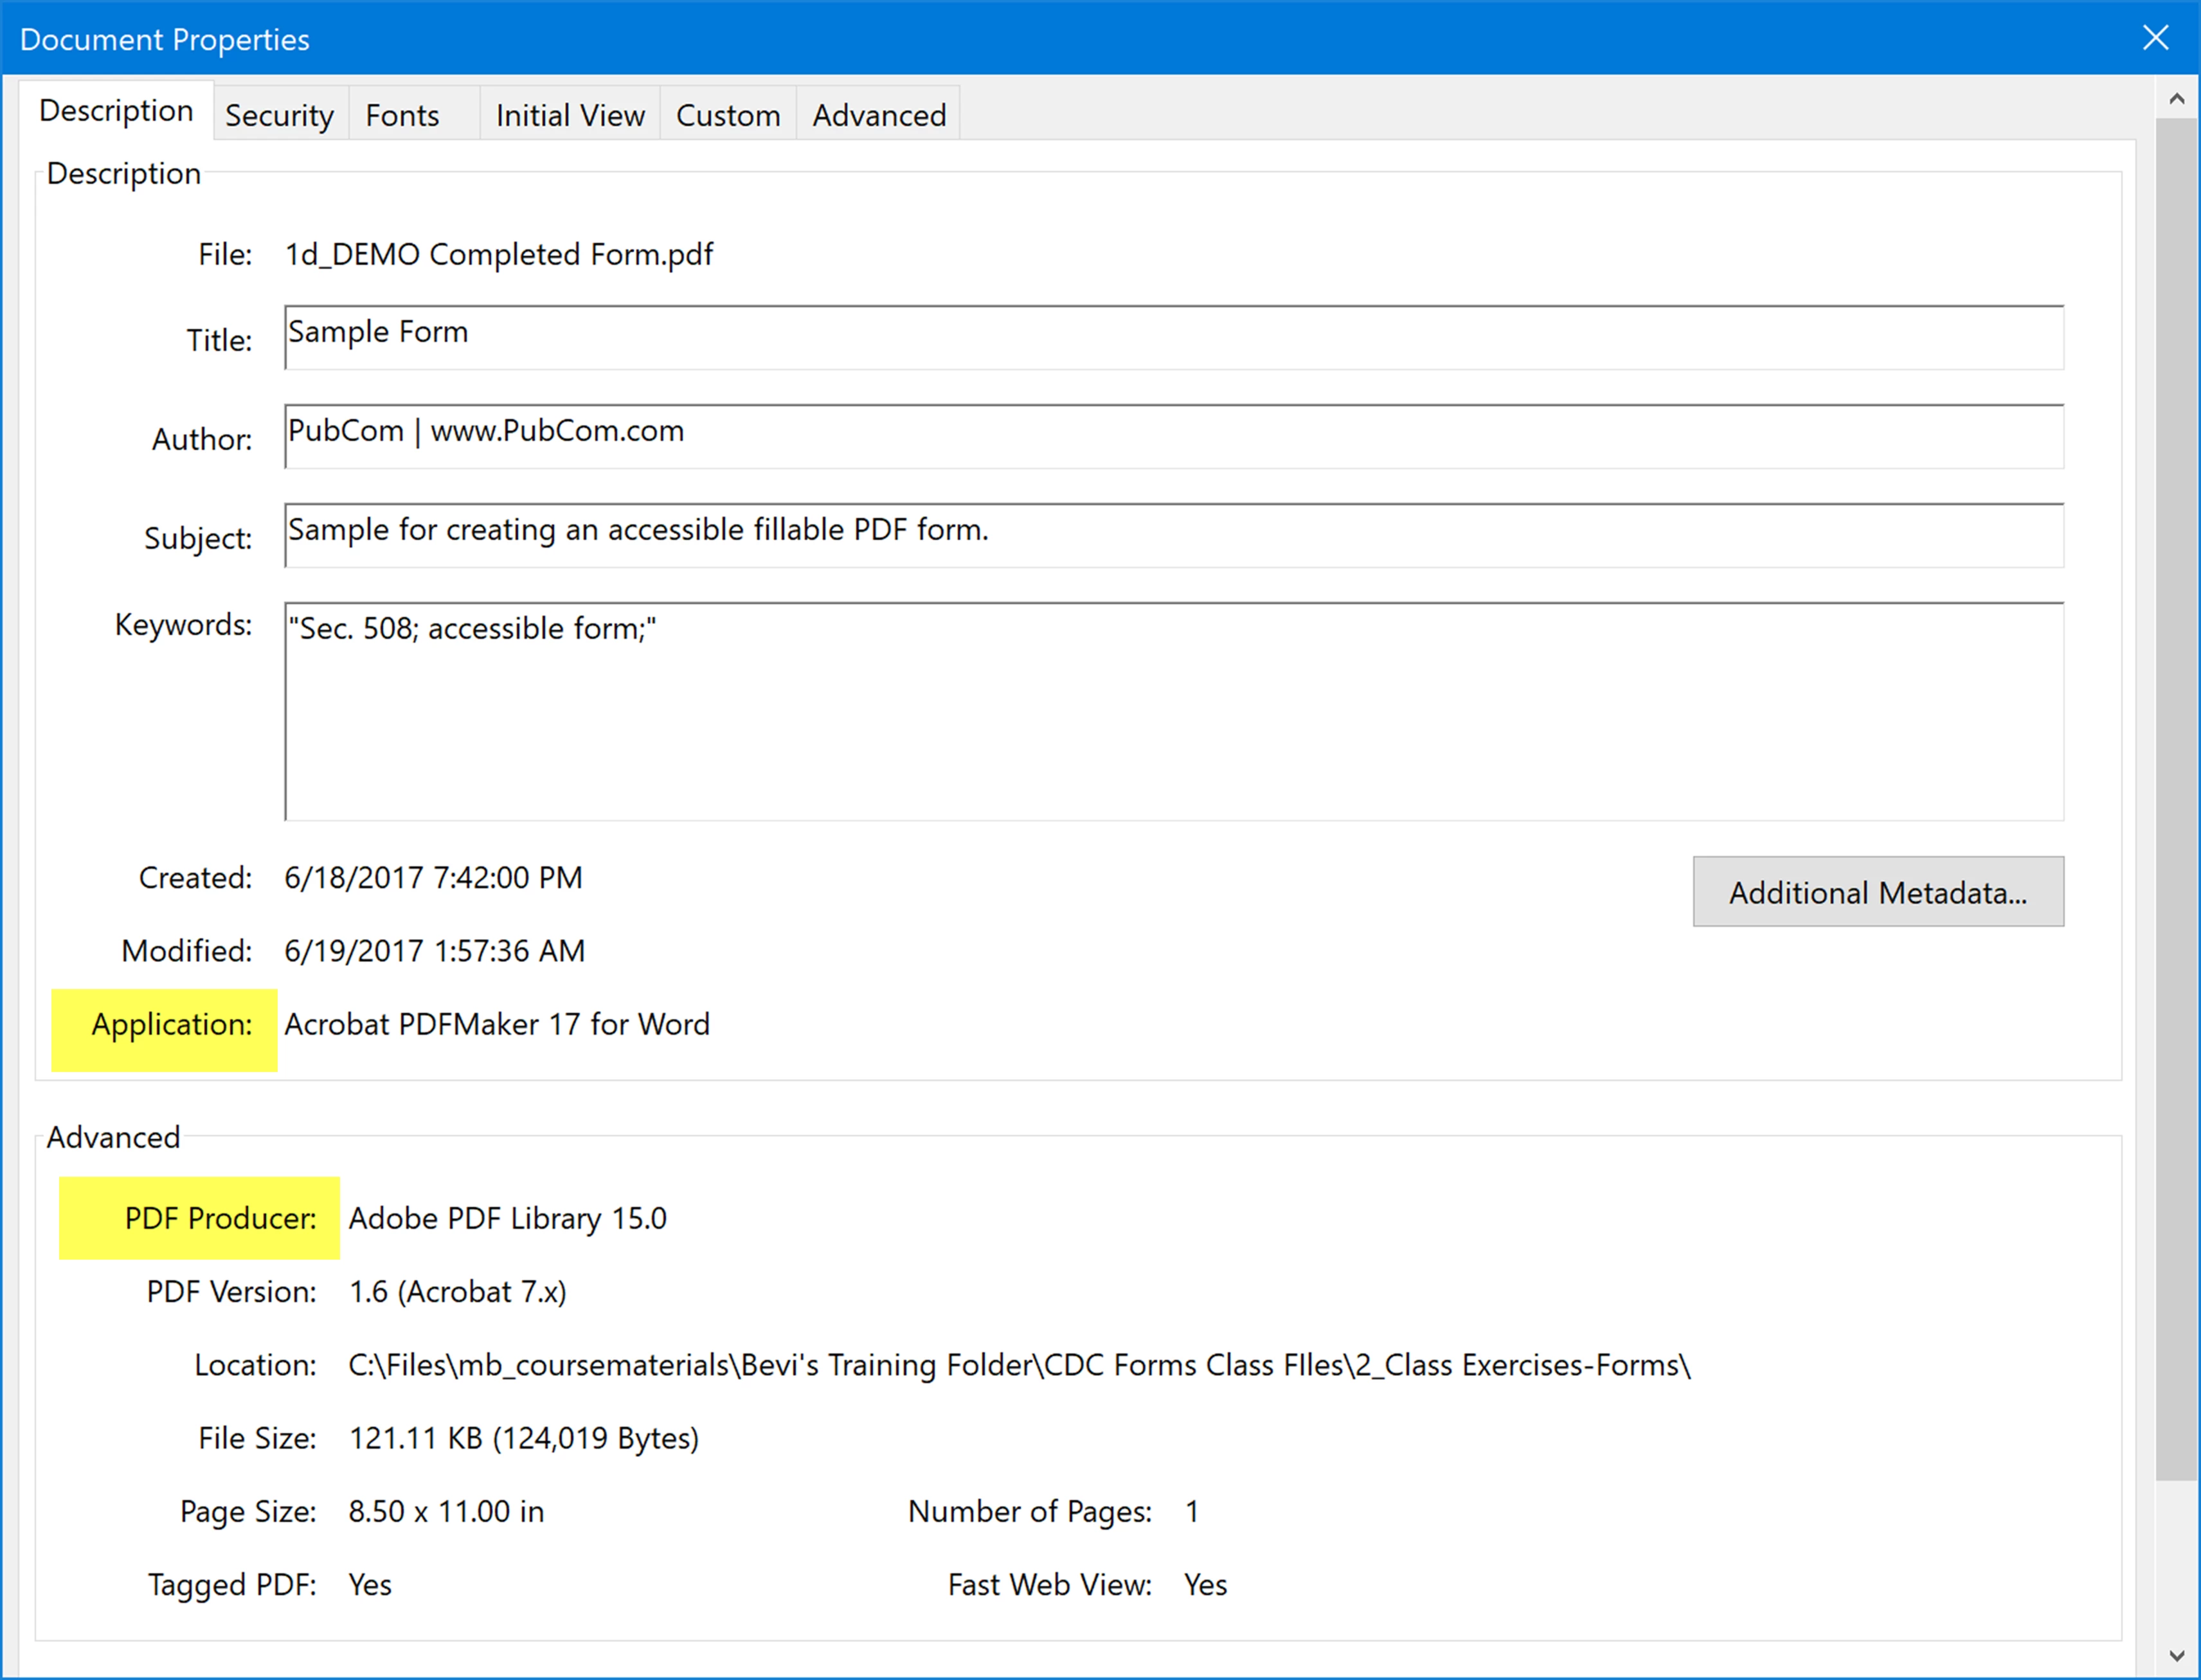Image resolution: width=2201 pixels, height=1680 pixels.
Task: Click into the Title field
Action: tap(1173, 337)
